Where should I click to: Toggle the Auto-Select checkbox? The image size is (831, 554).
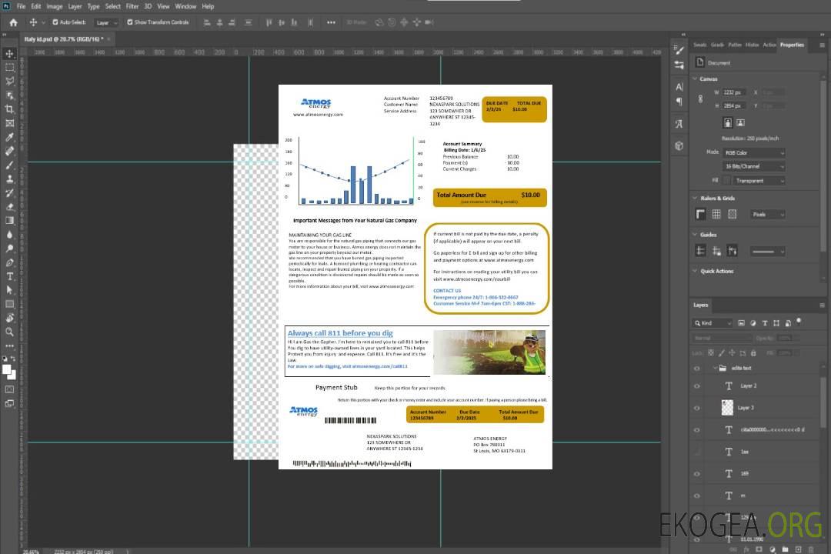55,22
